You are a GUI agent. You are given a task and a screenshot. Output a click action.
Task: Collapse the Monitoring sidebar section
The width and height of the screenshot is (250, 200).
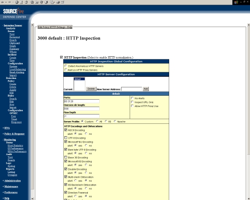pyautogui.click(x=10, y=139)
